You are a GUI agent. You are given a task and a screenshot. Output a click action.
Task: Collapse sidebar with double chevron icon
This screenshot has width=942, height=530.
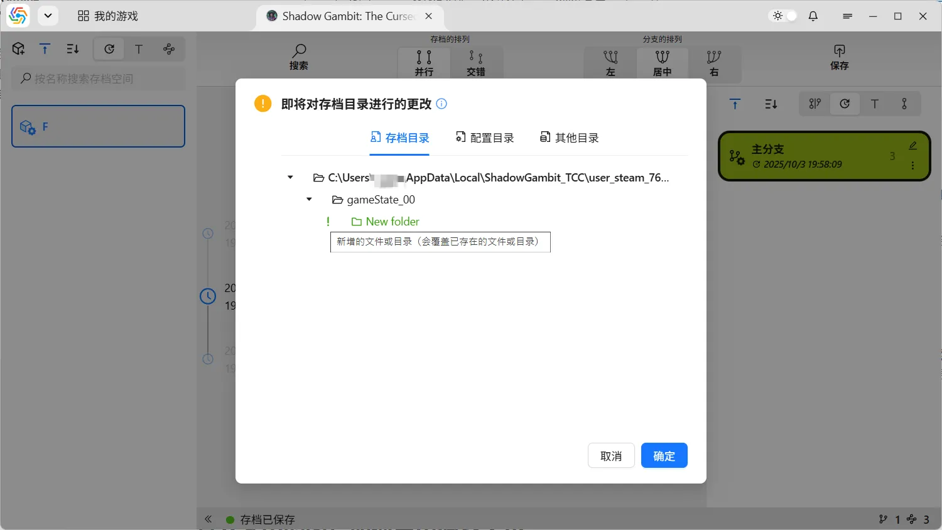click(x=208, y=519)
